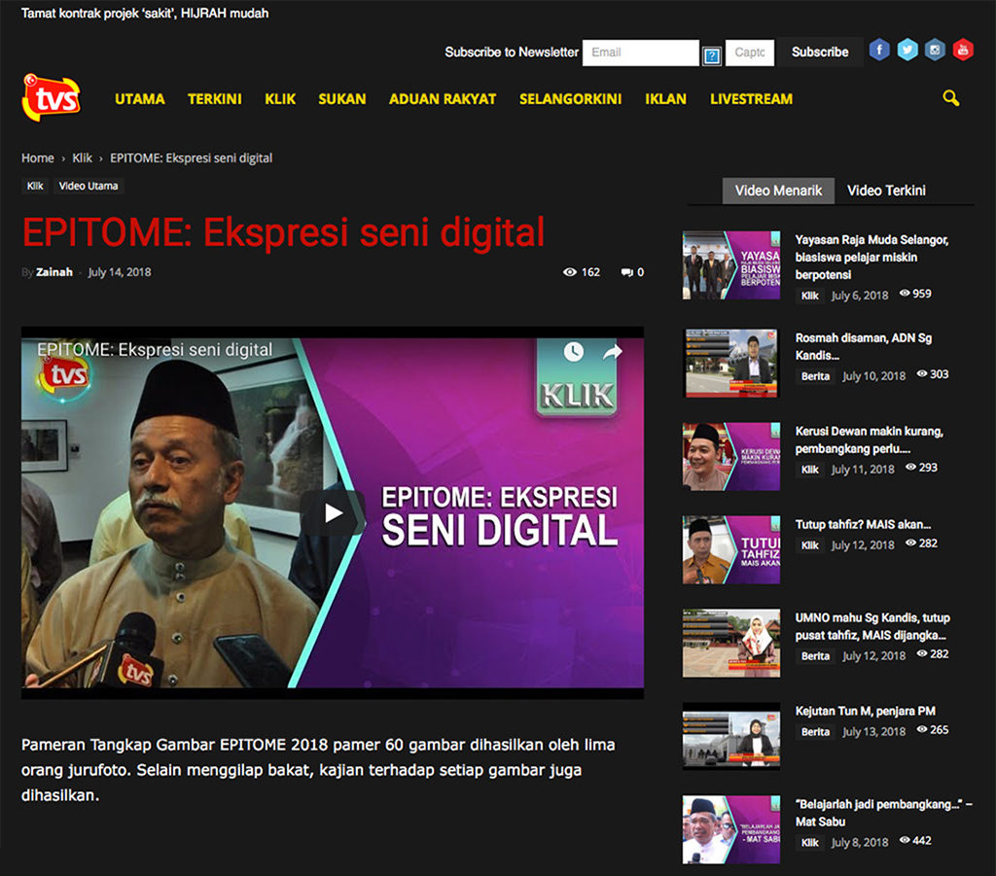The image size is (996, 876).
Task: Open the Rosmah disaman video thumbnail
Action: coord(731,363)
